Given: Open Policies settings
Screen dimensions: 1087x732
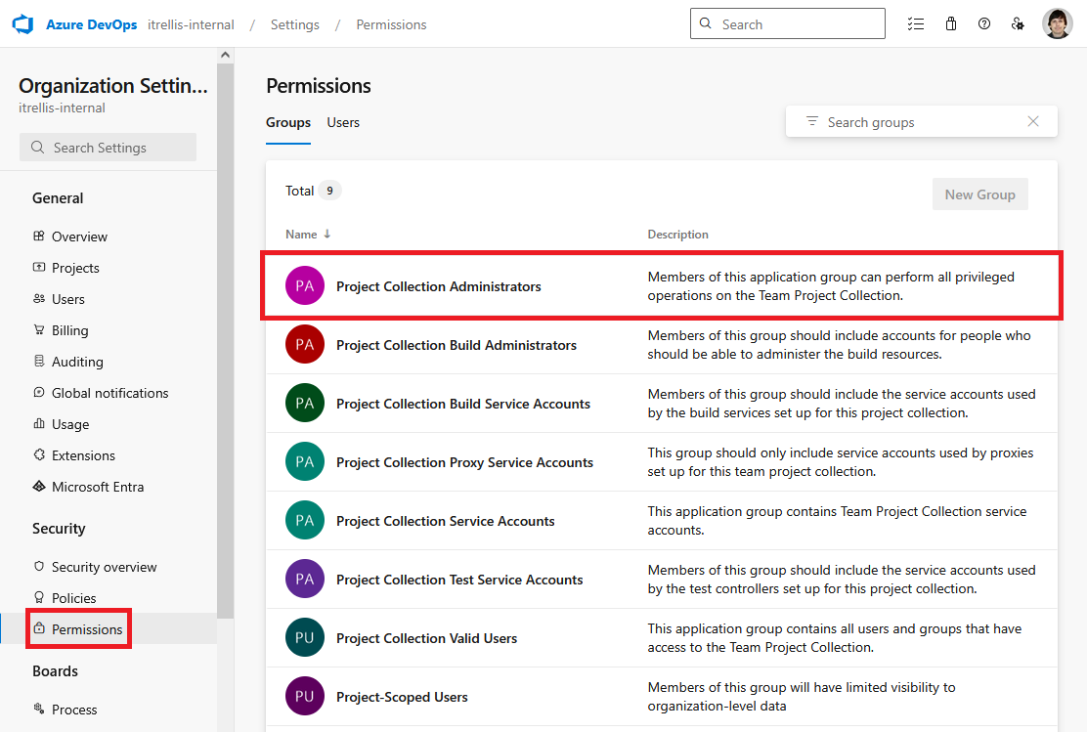Looking at the screenshot, I should point(73,598).
